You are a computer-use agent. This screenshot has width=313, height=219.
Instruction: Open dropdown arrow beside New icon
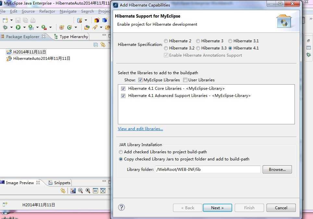click(x=11, y=20)
